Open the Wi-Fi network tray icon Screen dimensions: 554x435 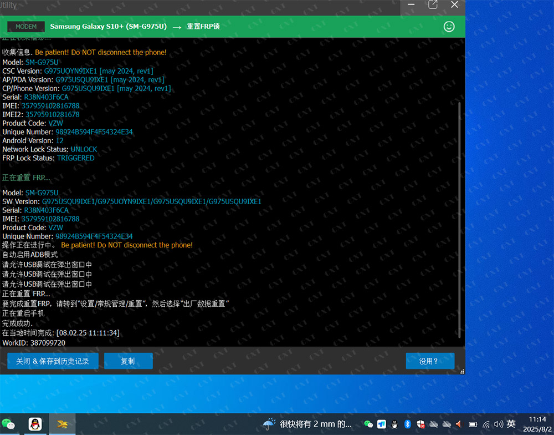click(x=486, y=424)
